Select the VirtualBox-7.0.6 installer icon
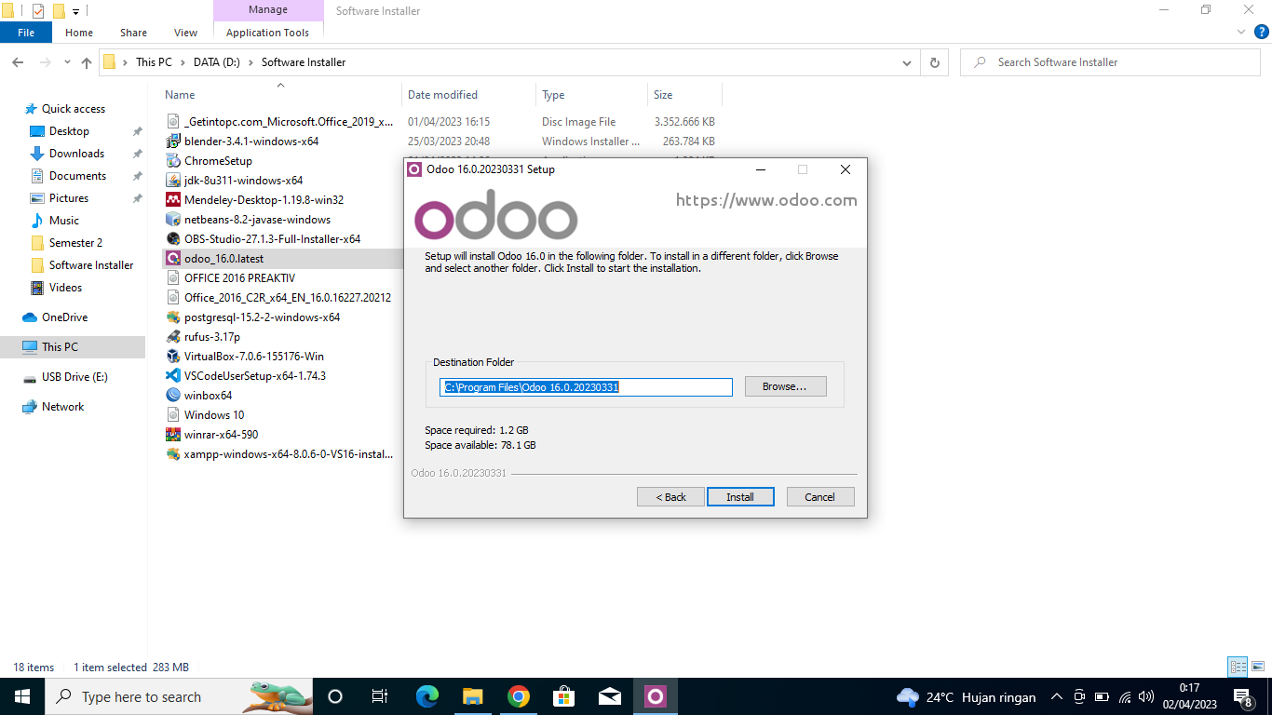 (172, 357)
